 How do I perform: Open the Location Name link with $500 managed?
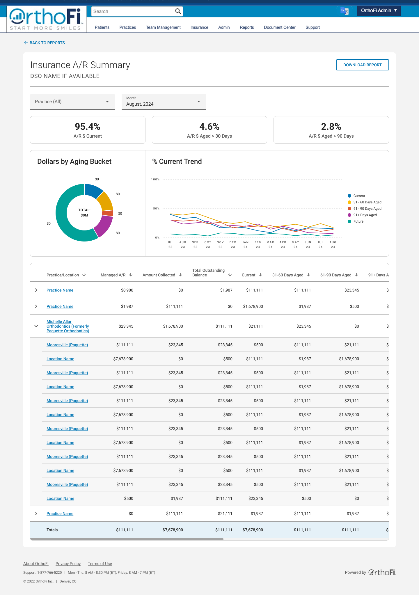point(60,498)
